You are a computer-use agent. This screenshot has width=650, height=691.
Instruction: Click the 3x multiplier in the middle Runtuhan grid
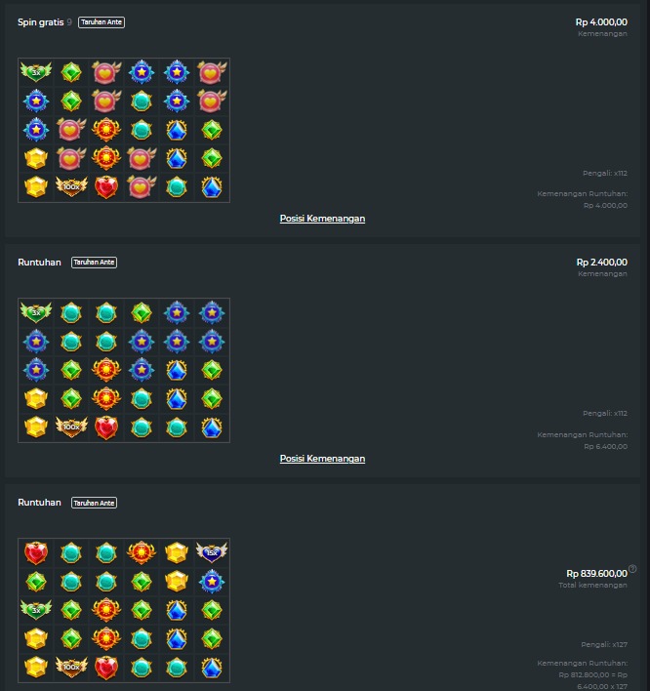pyautogui.click(x=36, y=312)
